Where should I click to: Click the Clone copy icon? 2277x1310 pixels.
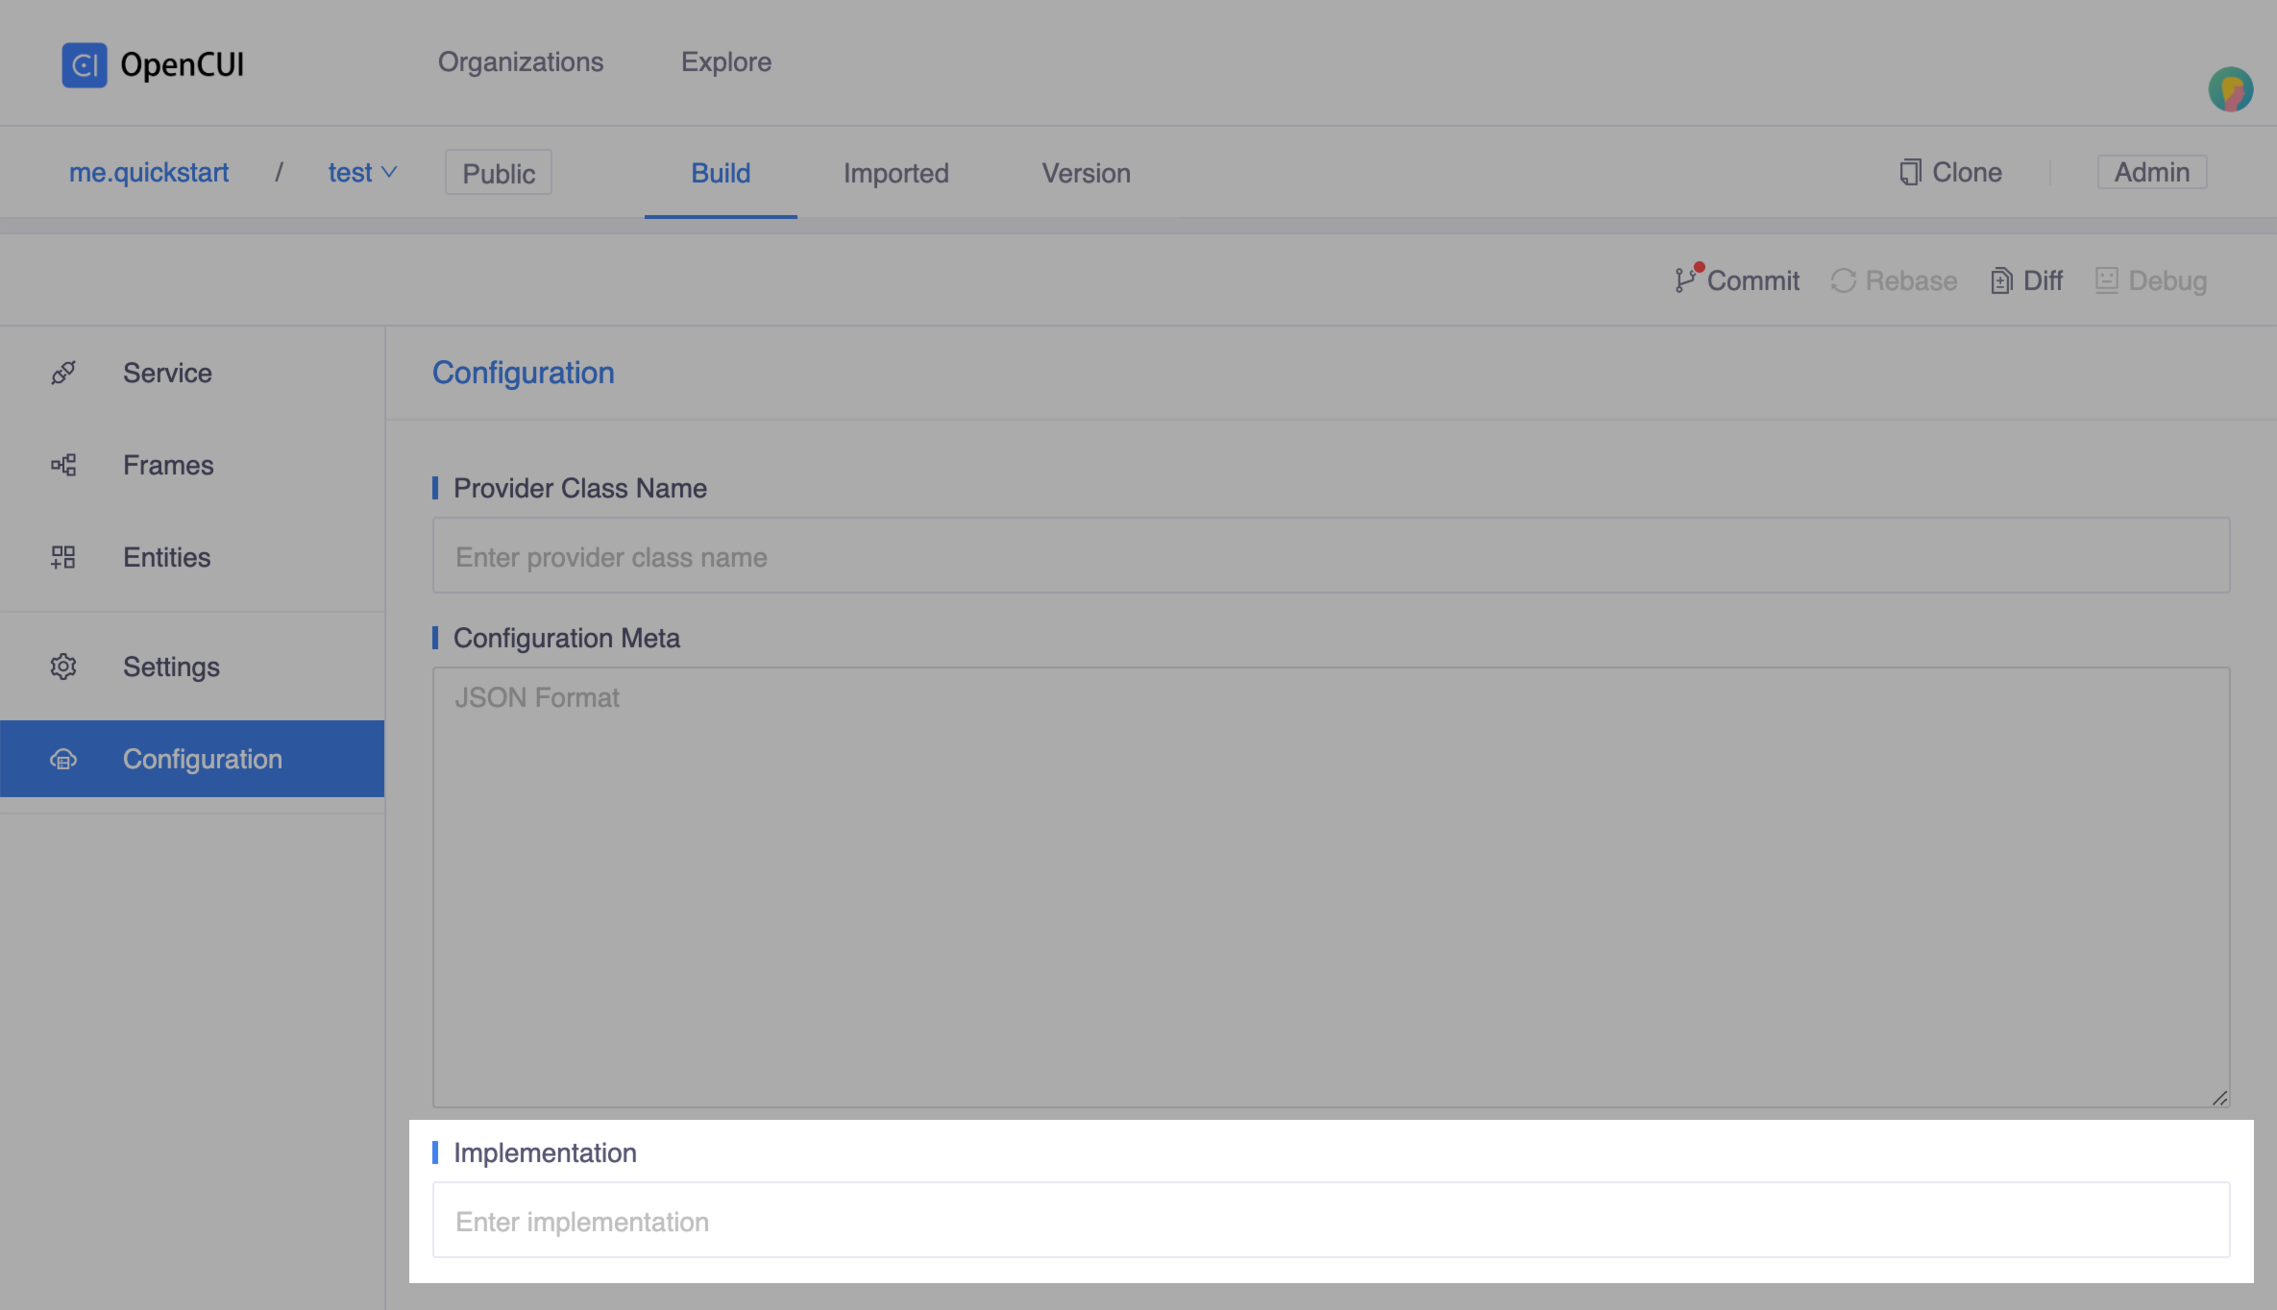[1910, 172]
